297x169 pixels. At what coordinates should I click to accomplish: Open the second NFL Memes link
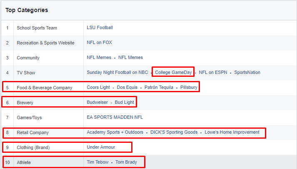(x=130, y=57)
